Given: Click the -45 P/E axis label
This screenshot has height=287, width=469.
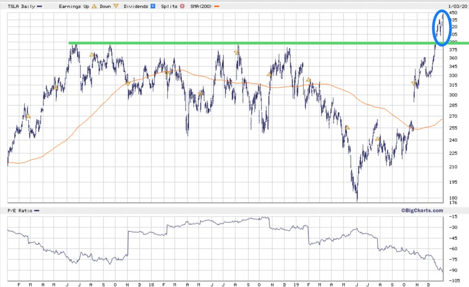Looking at the screenshot, I should [x=453, y=238].
